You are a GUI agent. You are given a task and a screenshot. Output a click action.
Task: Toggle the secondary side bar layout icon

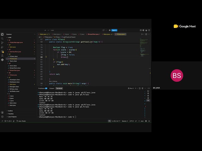[149, 30]
